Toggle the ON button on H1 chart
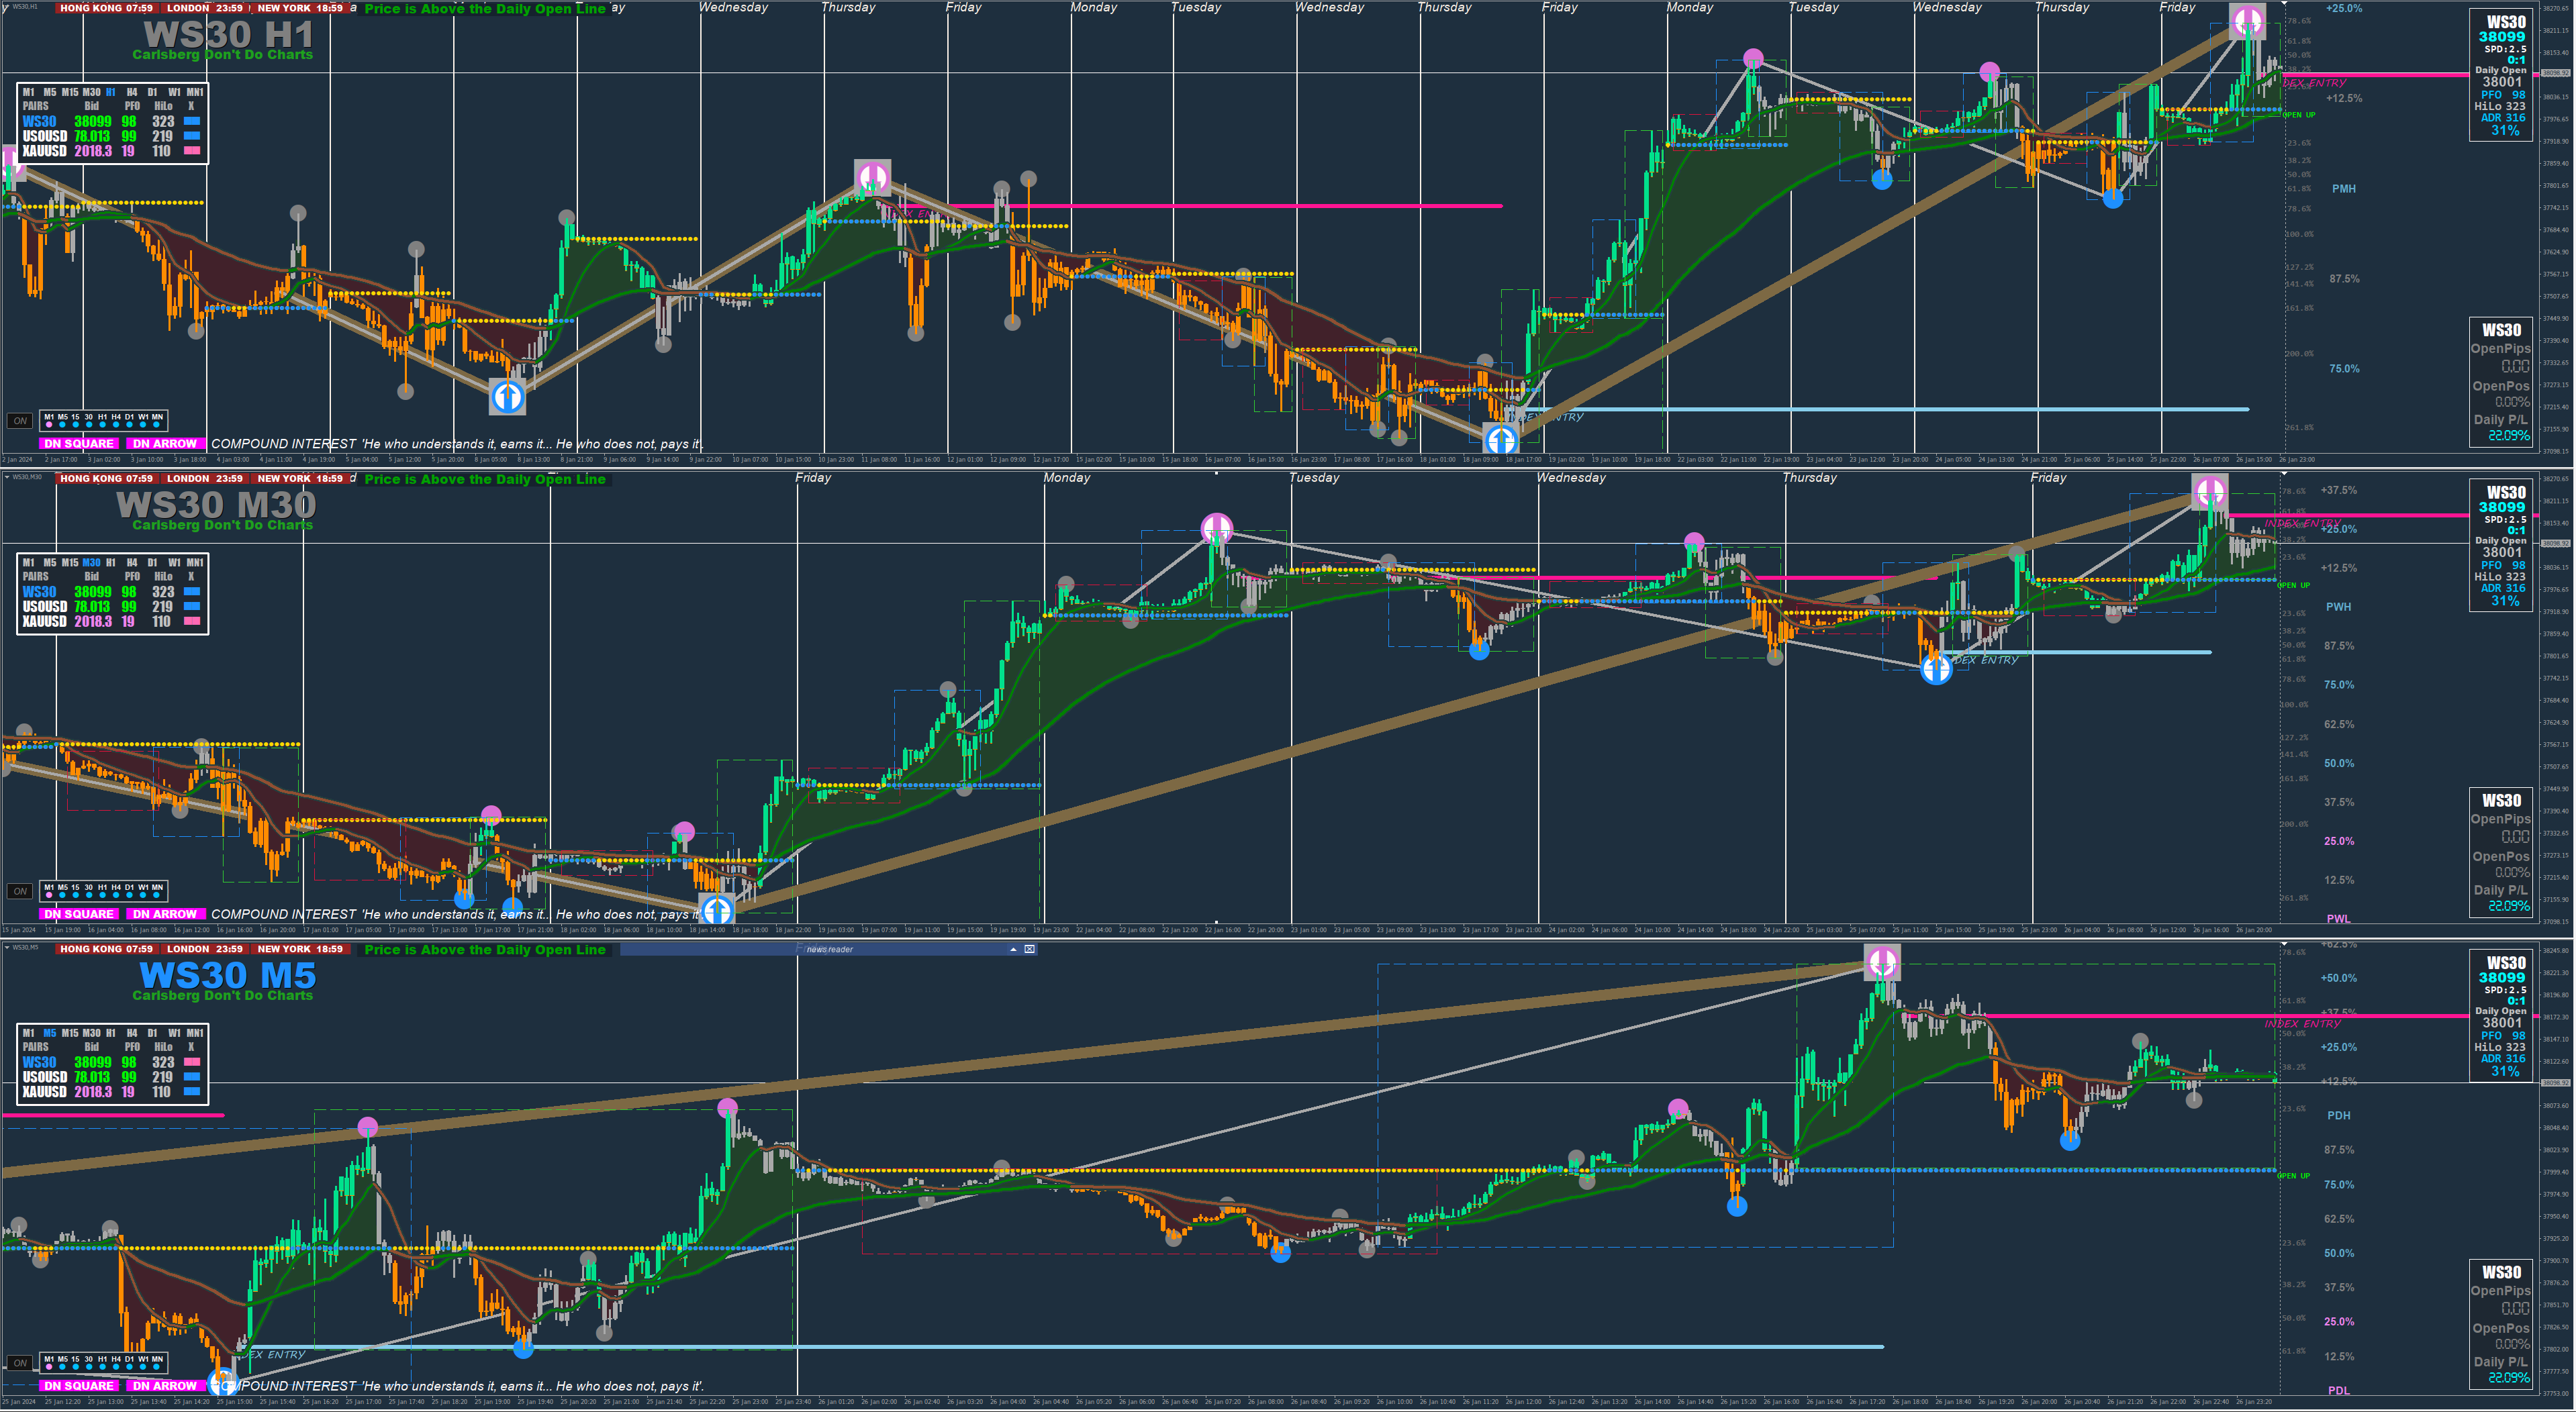 coord(20,421)
